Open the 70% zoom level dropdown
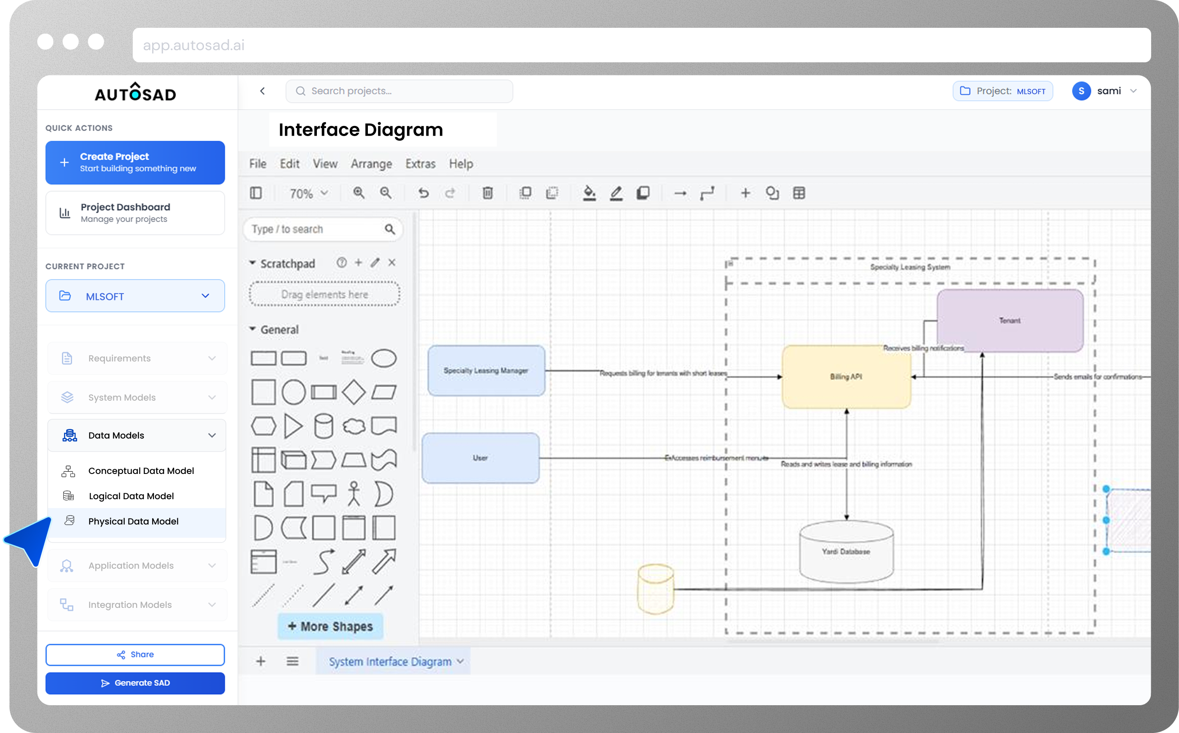The width and height of the screenshot is (1179, 733). click(x=309, y=193)
